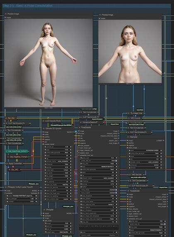The width and height of the screenshot is (174, 237).
Task: Click the KSampler seed input field
Action: (x=145, y=151)
